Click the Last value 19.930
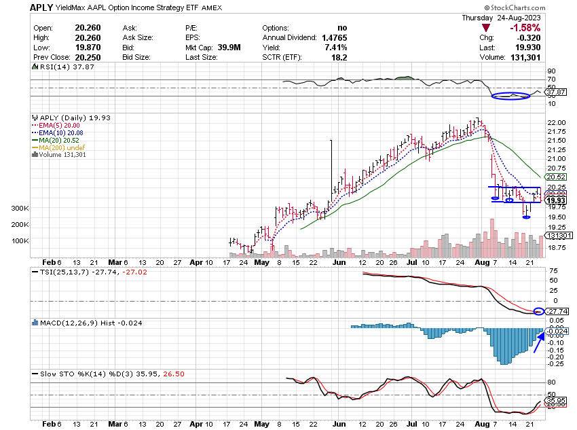This screenshot has height=430, width=577. (x=528, y=48)
